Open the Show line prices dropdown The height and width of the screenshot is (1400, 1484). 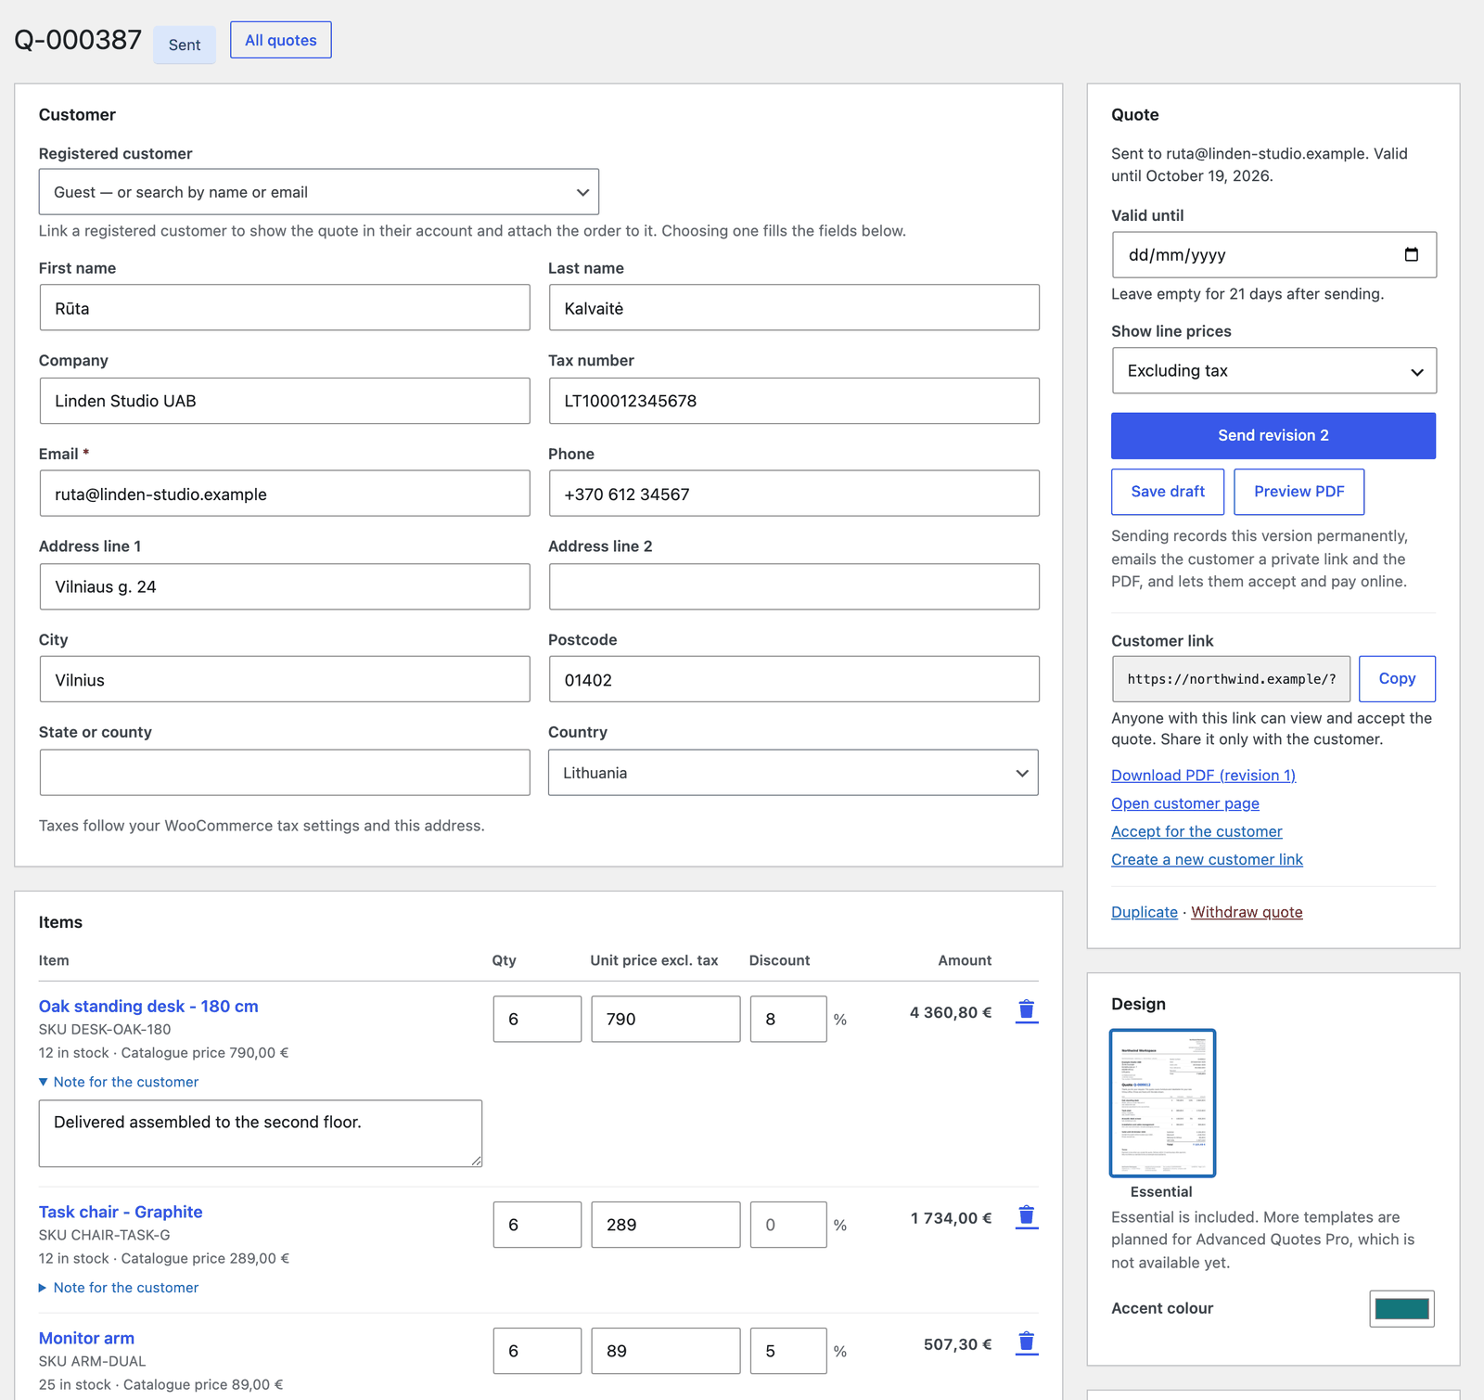pyautogui.click(x=1273, y=371)
